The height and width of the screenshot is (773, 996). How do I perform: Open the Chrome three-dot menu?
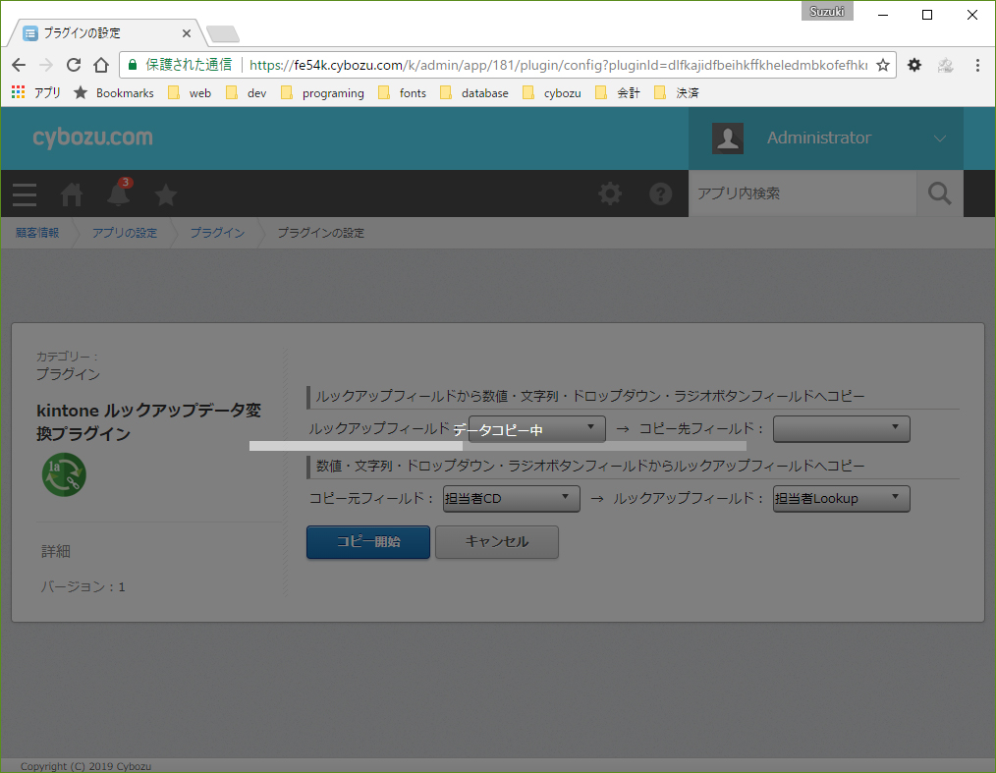(x=977, y=65)
